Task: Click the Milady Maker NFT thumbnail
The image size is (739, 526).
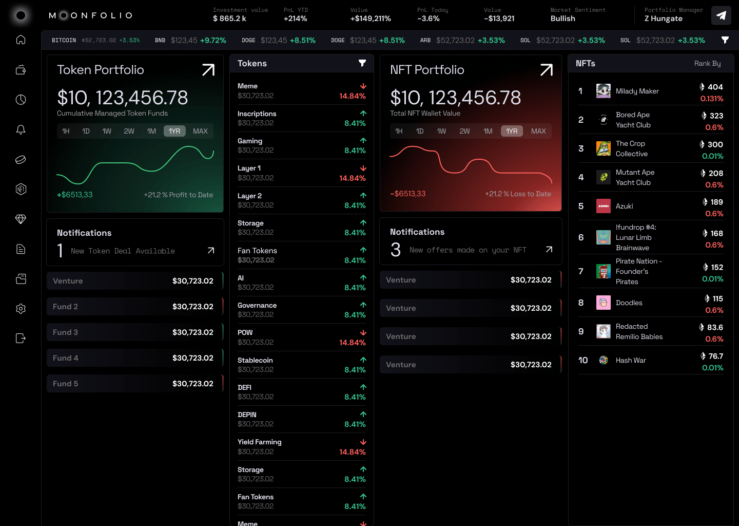Action: [604, 91]
